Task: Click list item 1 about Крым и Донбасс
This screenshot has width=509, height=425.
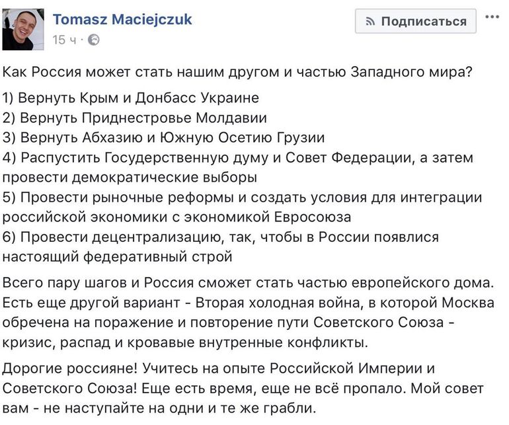Action: [x=131, y=98]
